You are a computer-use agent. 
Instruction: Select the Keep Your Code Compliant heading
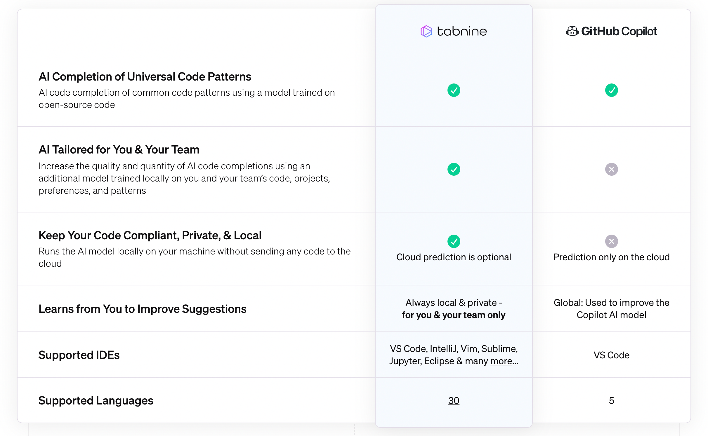[x=150, y=236]
